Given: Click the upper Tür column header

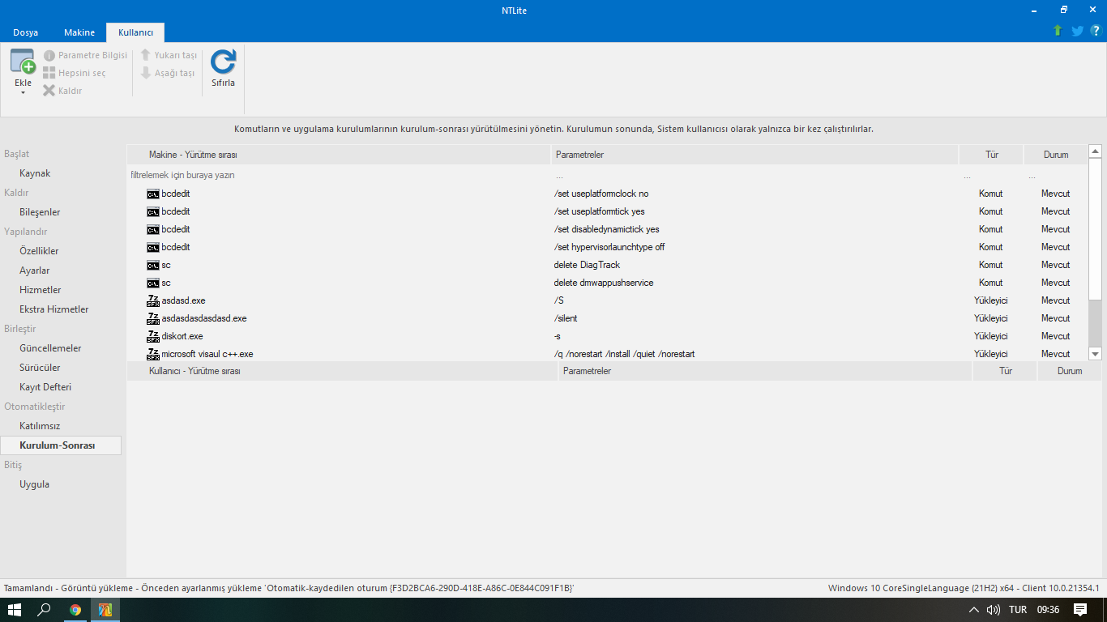Looking at the screenshot, I should point(991,155).
